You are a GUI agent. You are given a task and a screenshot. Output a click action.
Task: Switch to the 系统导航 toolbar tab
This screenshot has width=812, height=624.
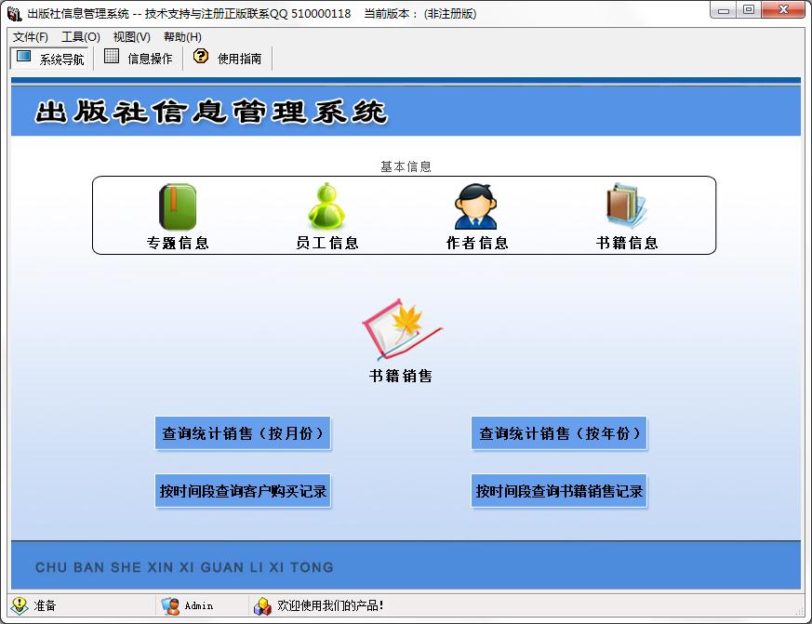pyautogui.click(x=51, y=59)
